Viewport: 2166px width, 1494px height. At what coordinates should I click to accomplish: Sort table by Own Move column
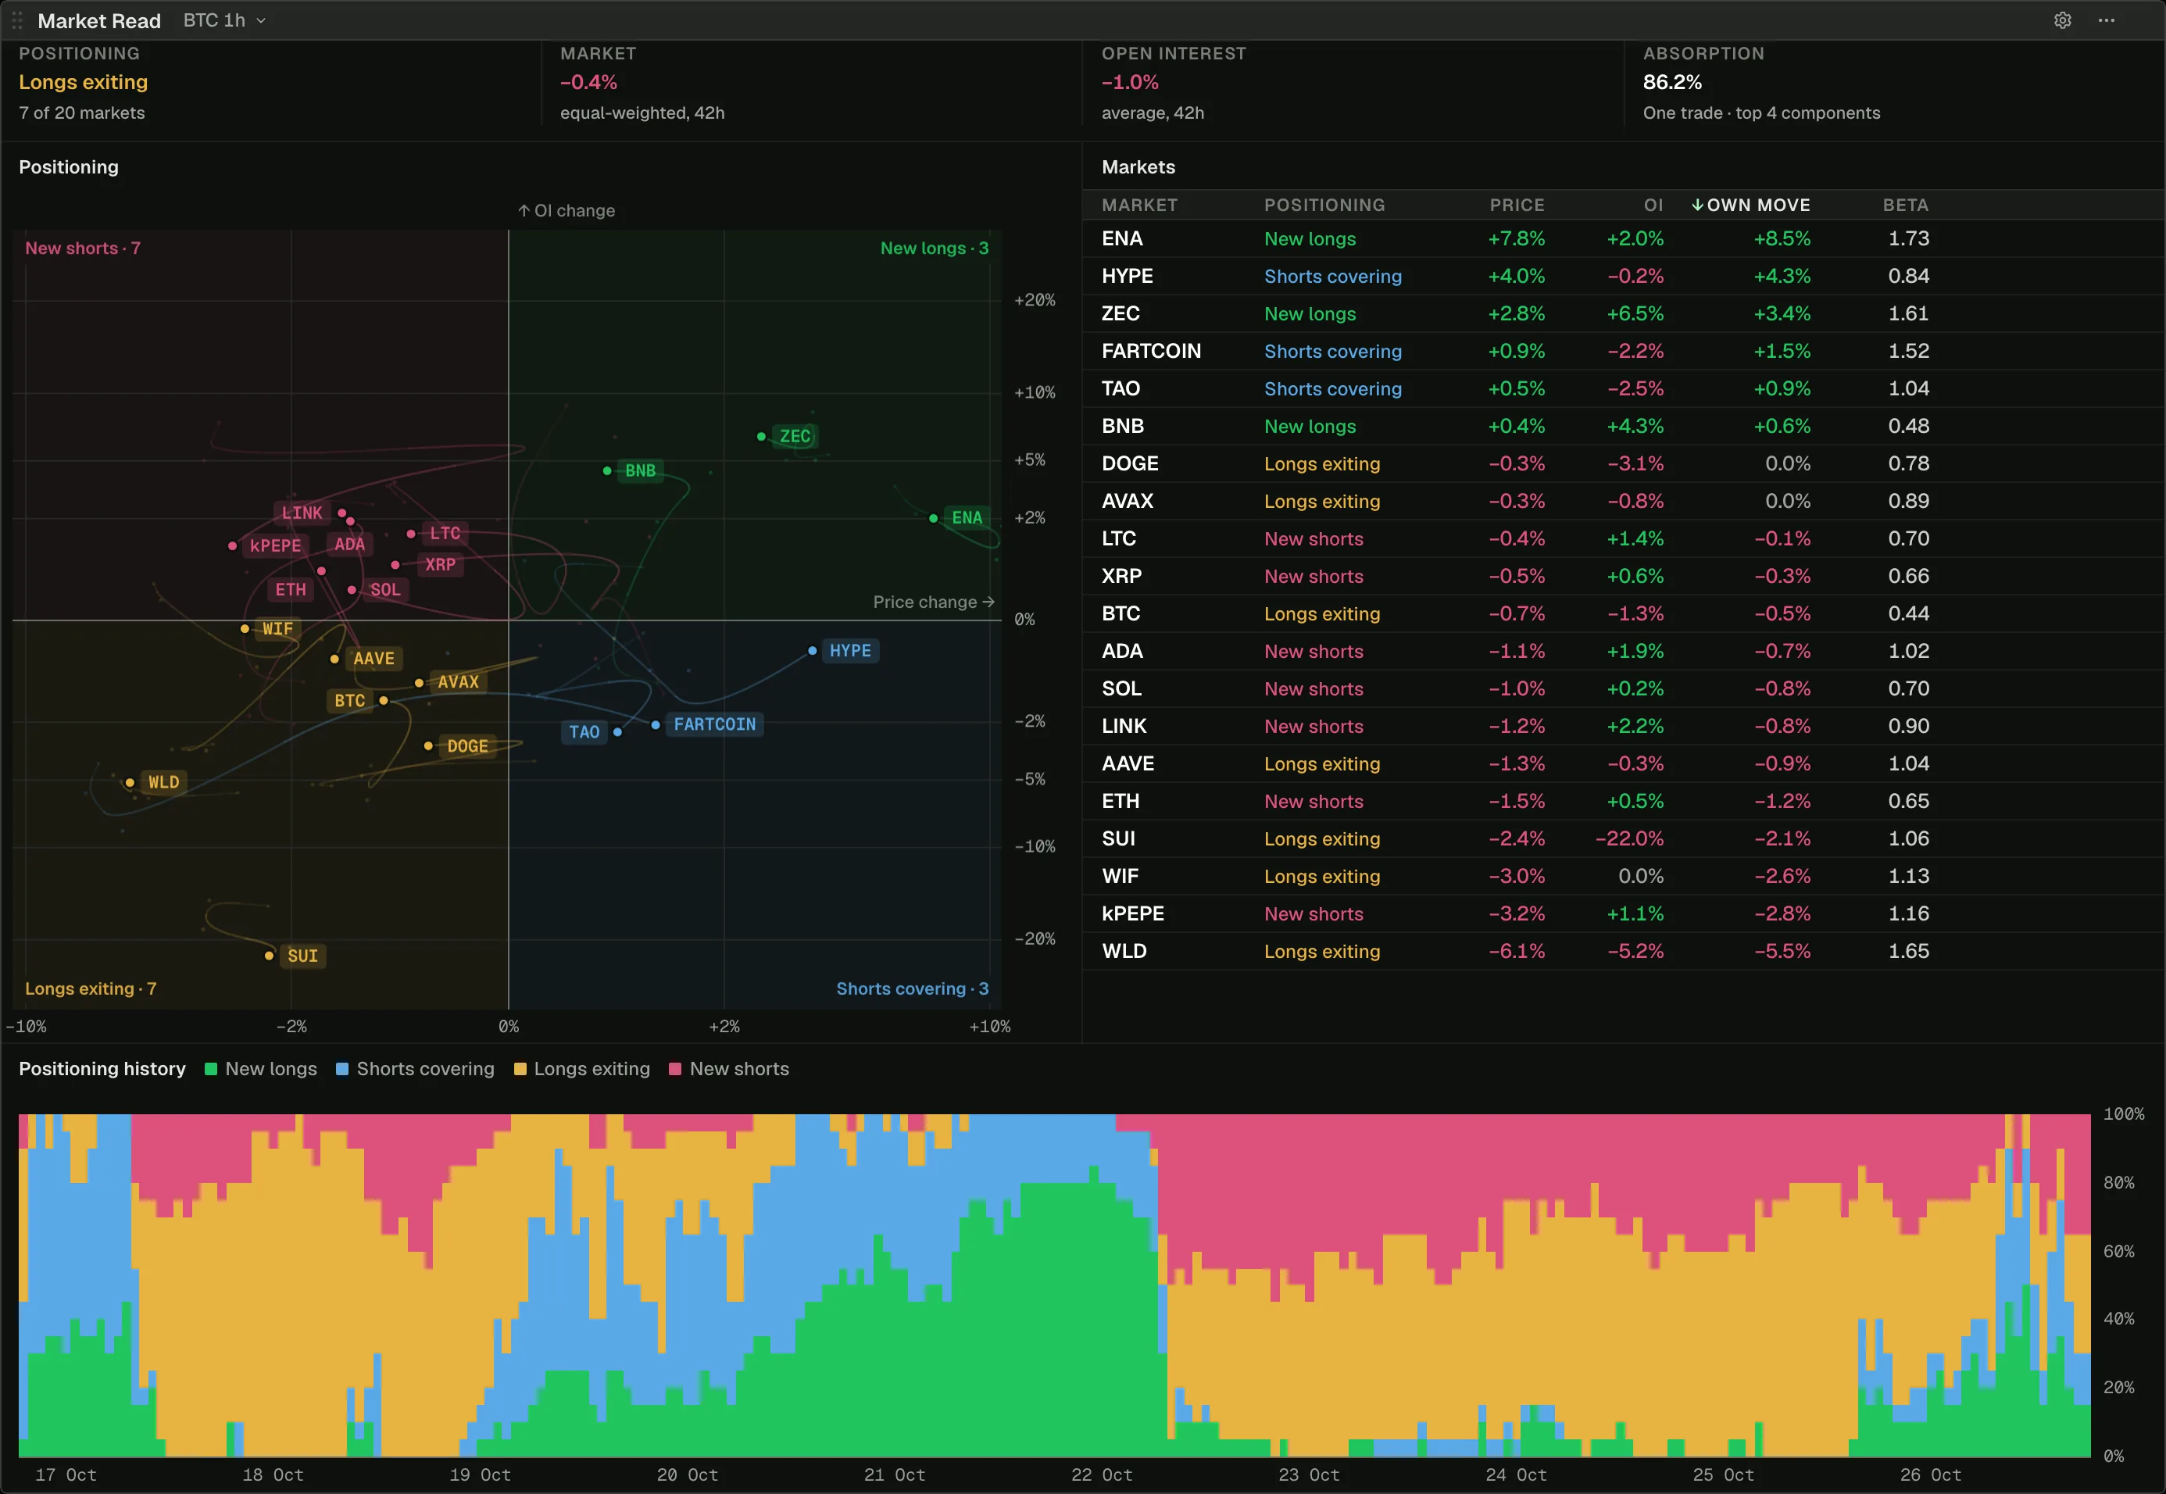click(x=1750, y=205)
